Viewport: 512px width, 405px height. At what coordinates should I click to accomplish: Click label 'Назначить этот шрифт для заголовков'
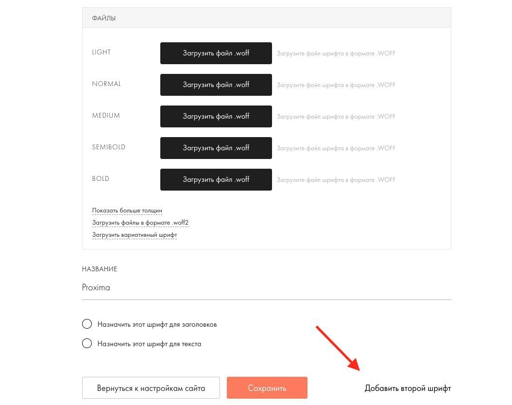click(x=157, y=325)
